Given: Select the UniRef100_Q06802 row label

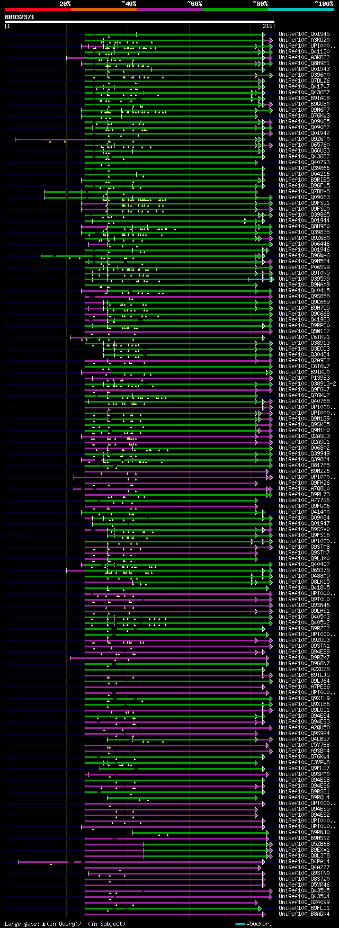Looking at the screenshot, I should coord(304,448).
